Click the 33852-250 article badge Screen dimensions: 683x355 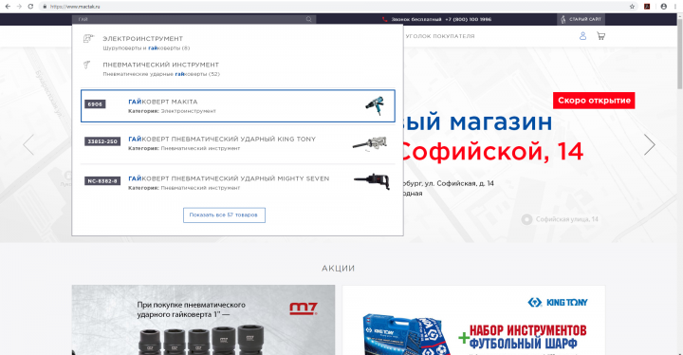[x=102, y=141]
